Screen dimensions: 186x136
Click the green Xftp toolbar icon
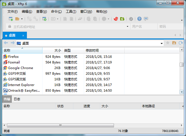[x=122, y=19]
